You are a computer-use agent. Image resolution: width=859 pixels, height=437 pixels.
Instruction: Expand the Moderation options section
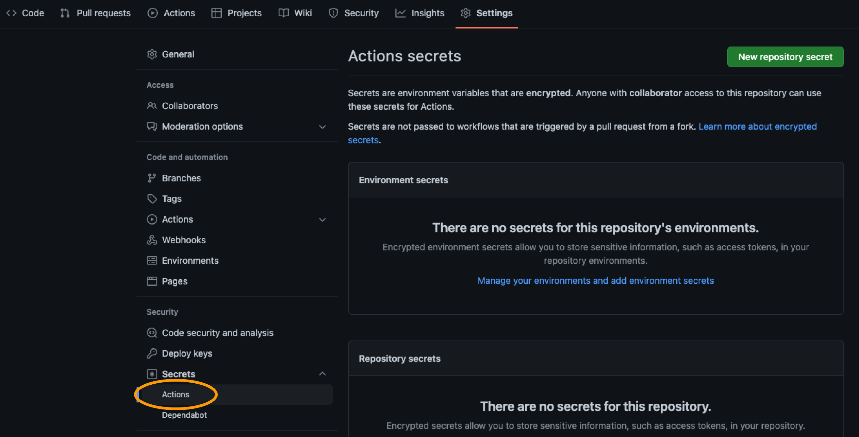(x=323, y=127)
